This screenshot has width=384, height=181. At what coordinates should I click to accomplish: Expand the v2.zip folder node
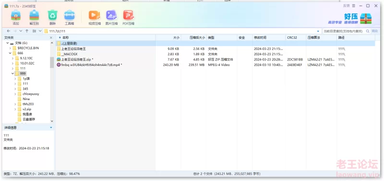click(15, 109)
